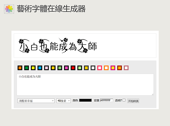Image resolution: width=170 pixels, height=126 pixels.
Task: Select the orange-bordered white color preset
Action: [106, 68]
